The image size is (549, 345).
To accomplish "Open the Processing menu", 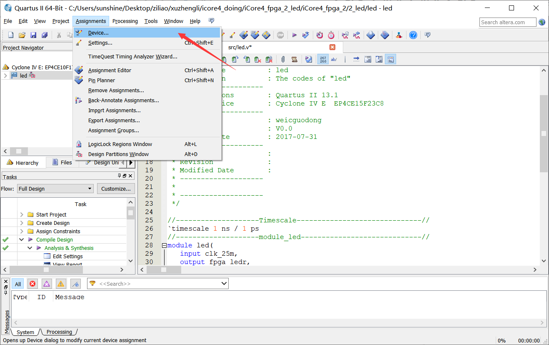I will (125, 21).
